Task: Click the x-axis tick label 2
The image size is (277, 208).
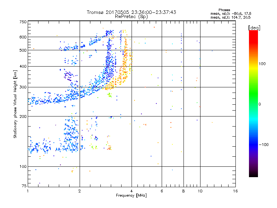Action: (x=80, y=191)
